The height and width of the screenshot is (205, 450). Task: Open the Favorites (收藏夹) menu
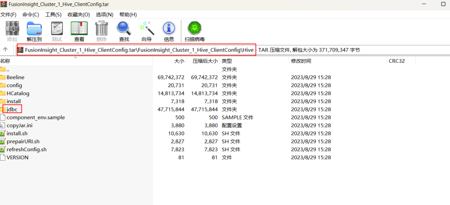pyautogui.click(x=79, y=15)
